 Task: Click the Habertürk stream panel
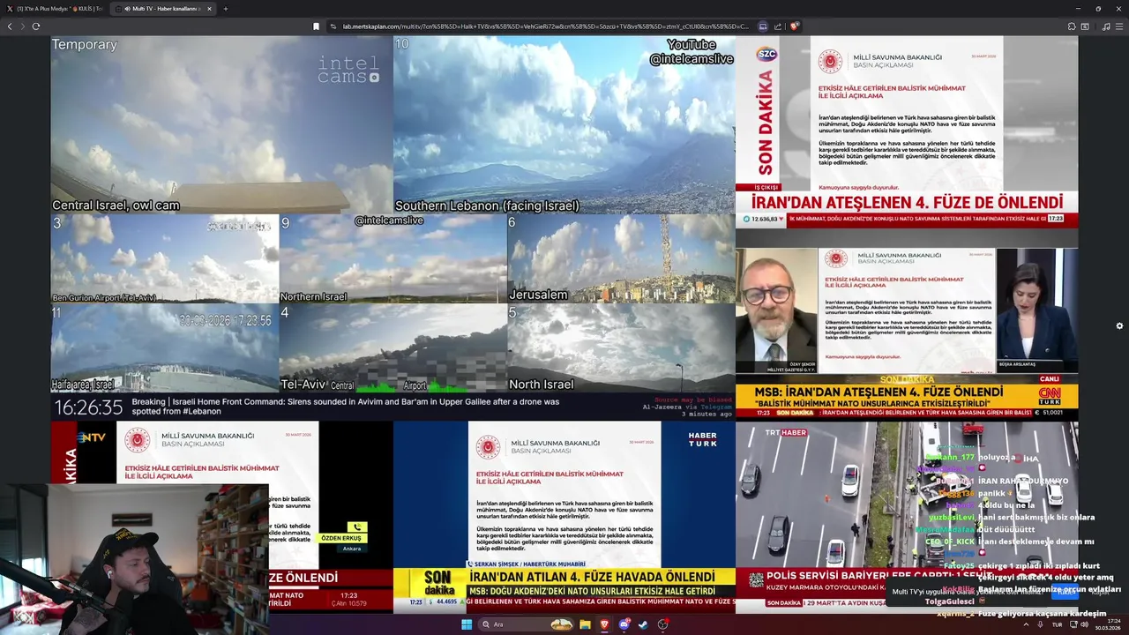564,517
